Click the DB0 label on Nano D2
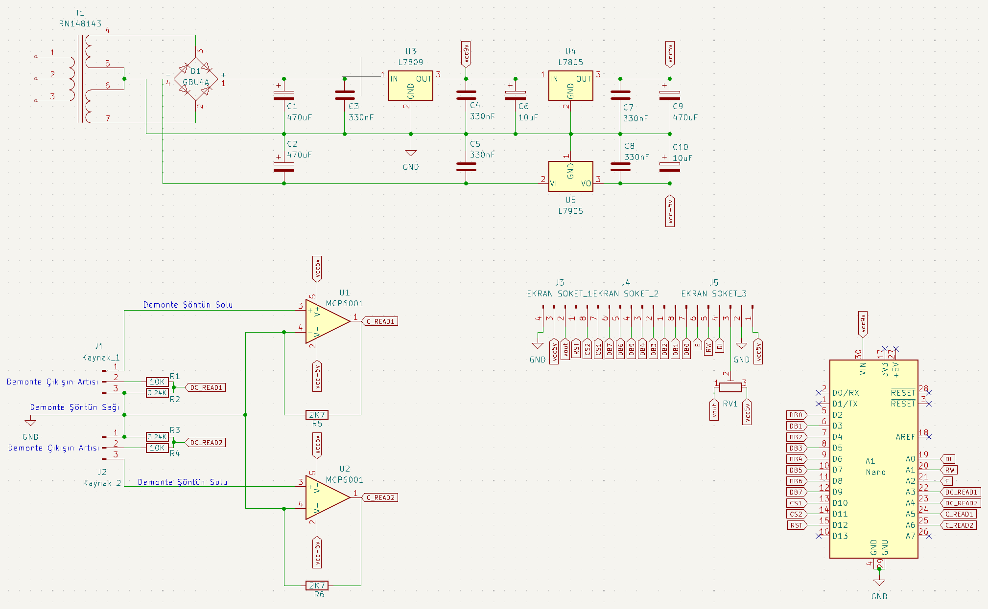988x609 pixels. point(797,415)
